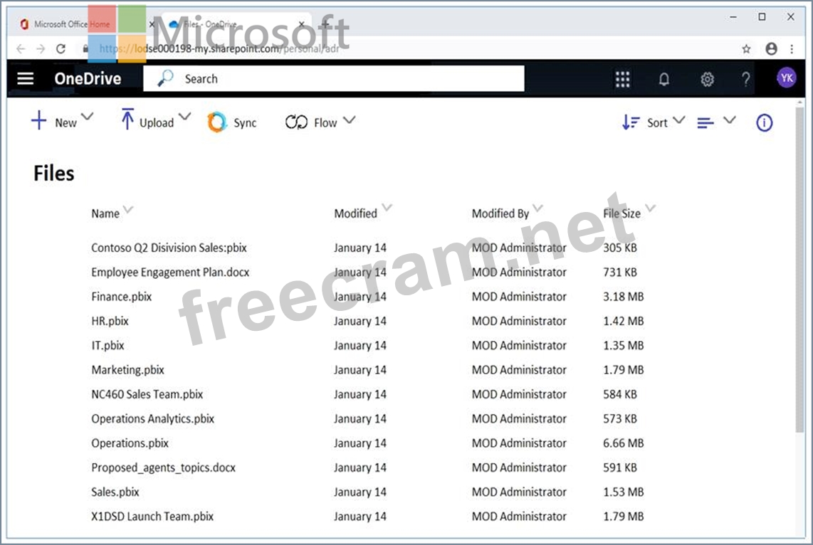Click the browser address bar URL

219,48
